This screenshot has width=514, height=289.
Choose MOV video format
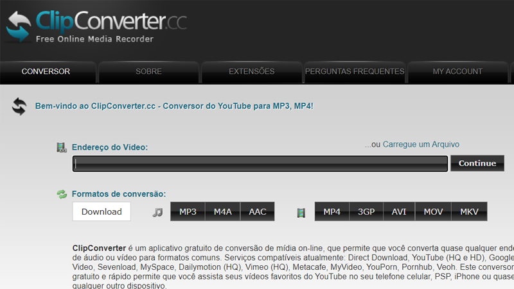click(433, 211)
